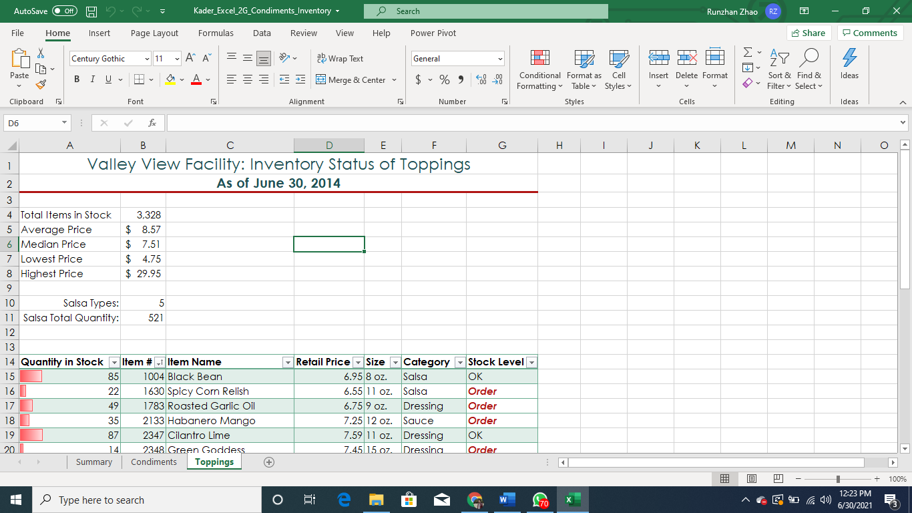Image resolution: width=912 pixels, height=513 pixels.
Task: Click Merge & Center button
Action: click(x=351, y=79)
